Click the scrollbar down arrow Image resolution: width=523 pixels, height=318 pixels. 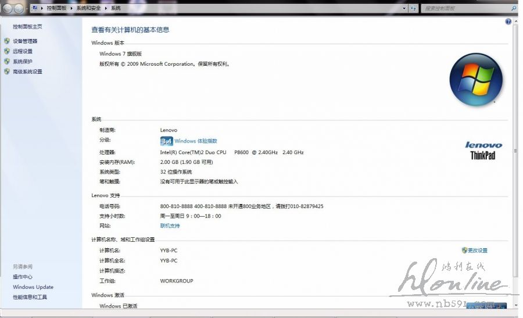[x=515, y=305]
